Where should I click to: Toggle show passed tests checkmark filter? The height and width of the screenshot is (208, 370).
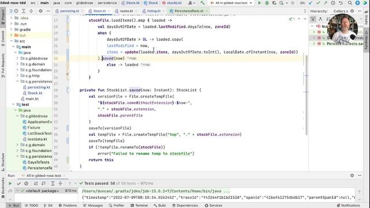18,183
